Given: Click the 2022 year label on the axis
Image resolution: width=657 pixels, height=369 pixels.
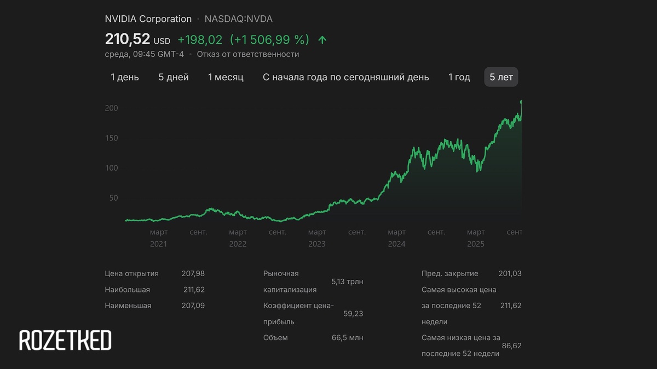Looking at the screenshot, I should pyautogui.click(x=238, y=244).
